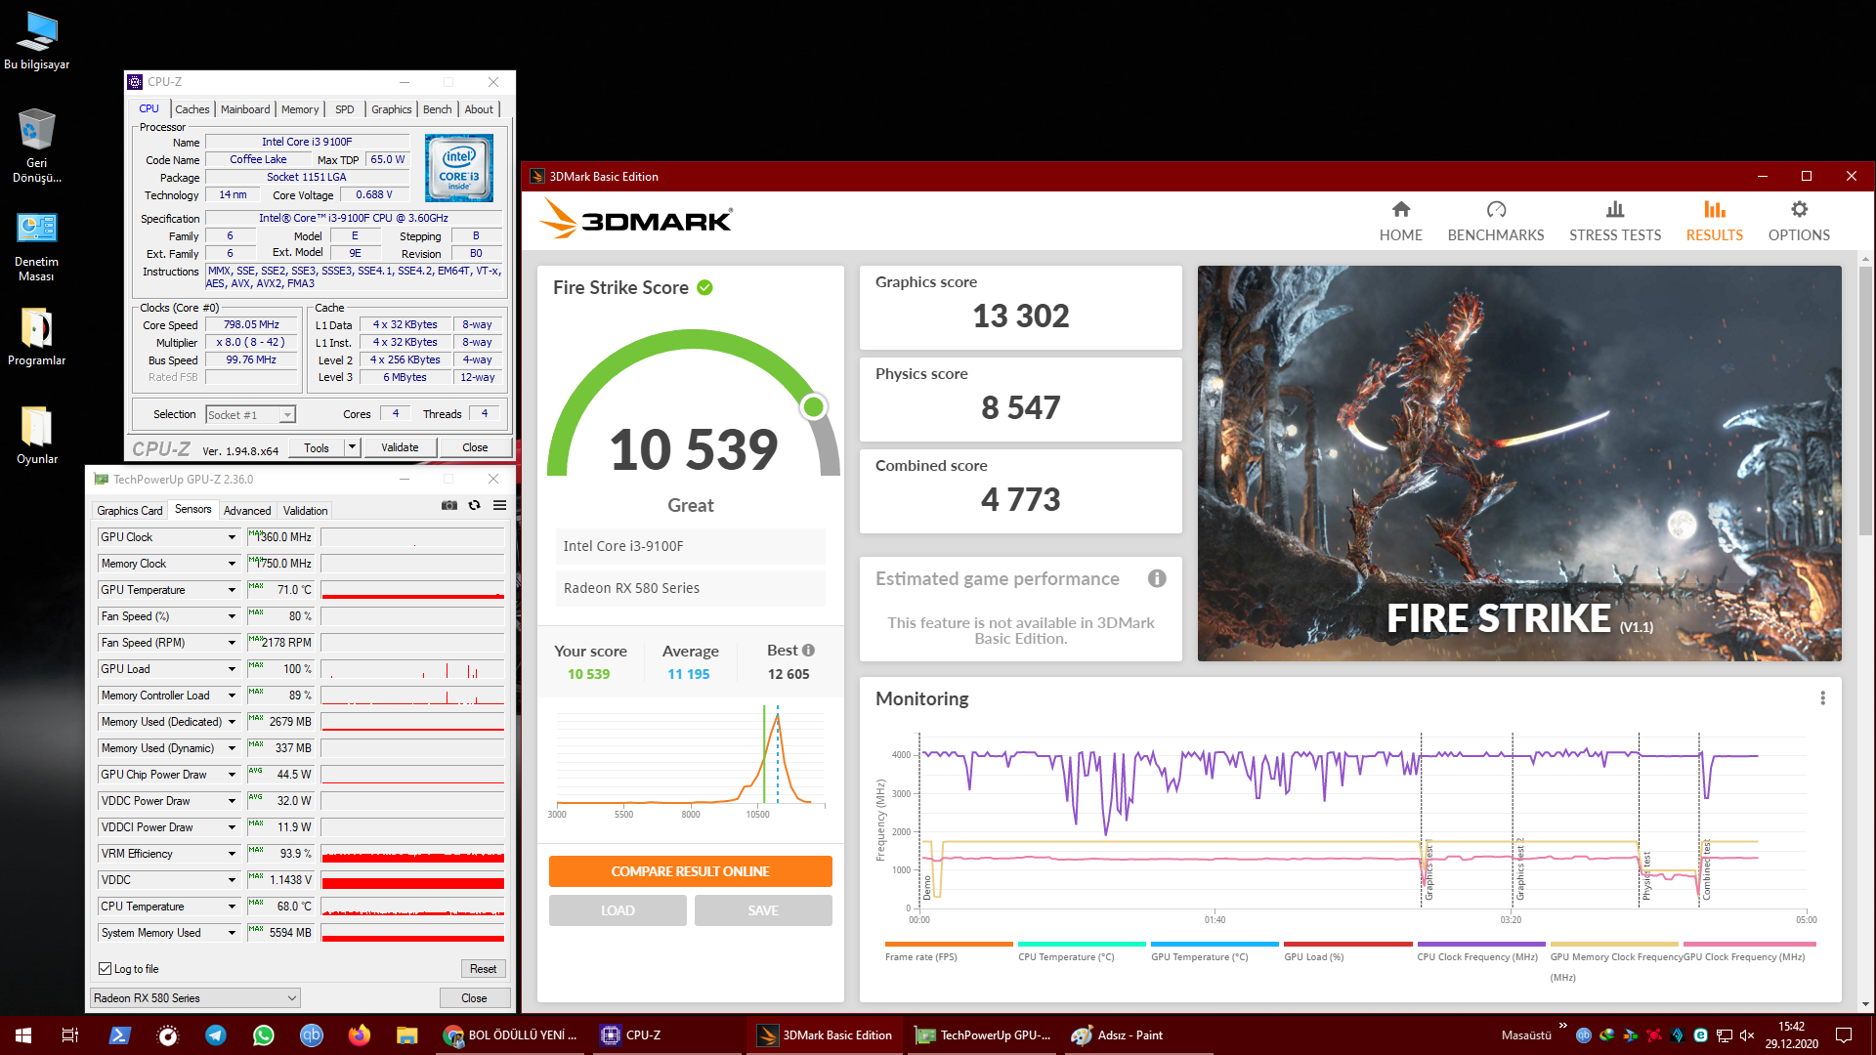Open Radeon RX 580 Series device dropdown
This screenshot has height=1055, width=1876.
click(x=291, y=998)
